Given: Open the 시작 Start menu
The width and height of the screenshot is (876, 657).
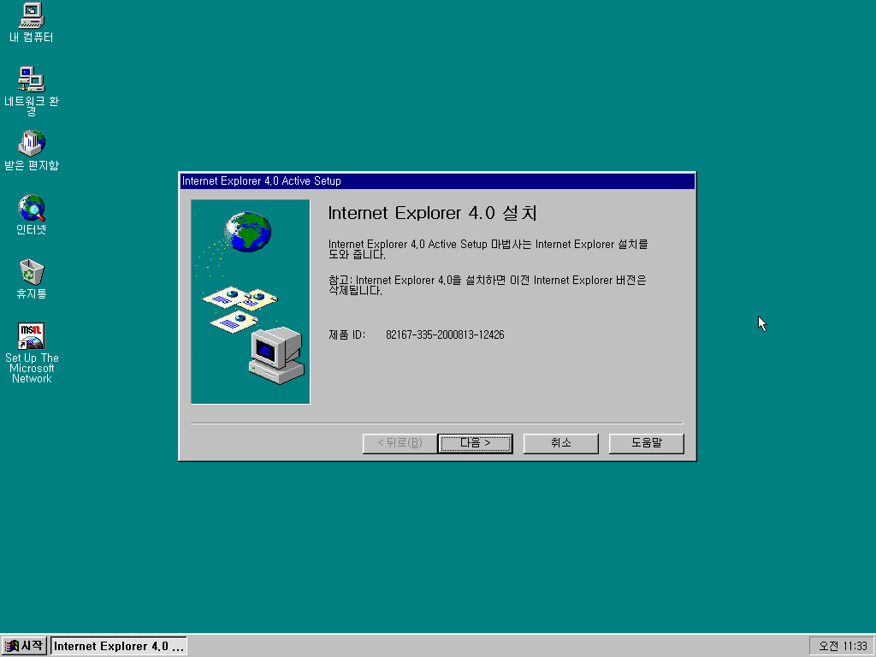Looking at the screenshot, I should coord(24,646).
